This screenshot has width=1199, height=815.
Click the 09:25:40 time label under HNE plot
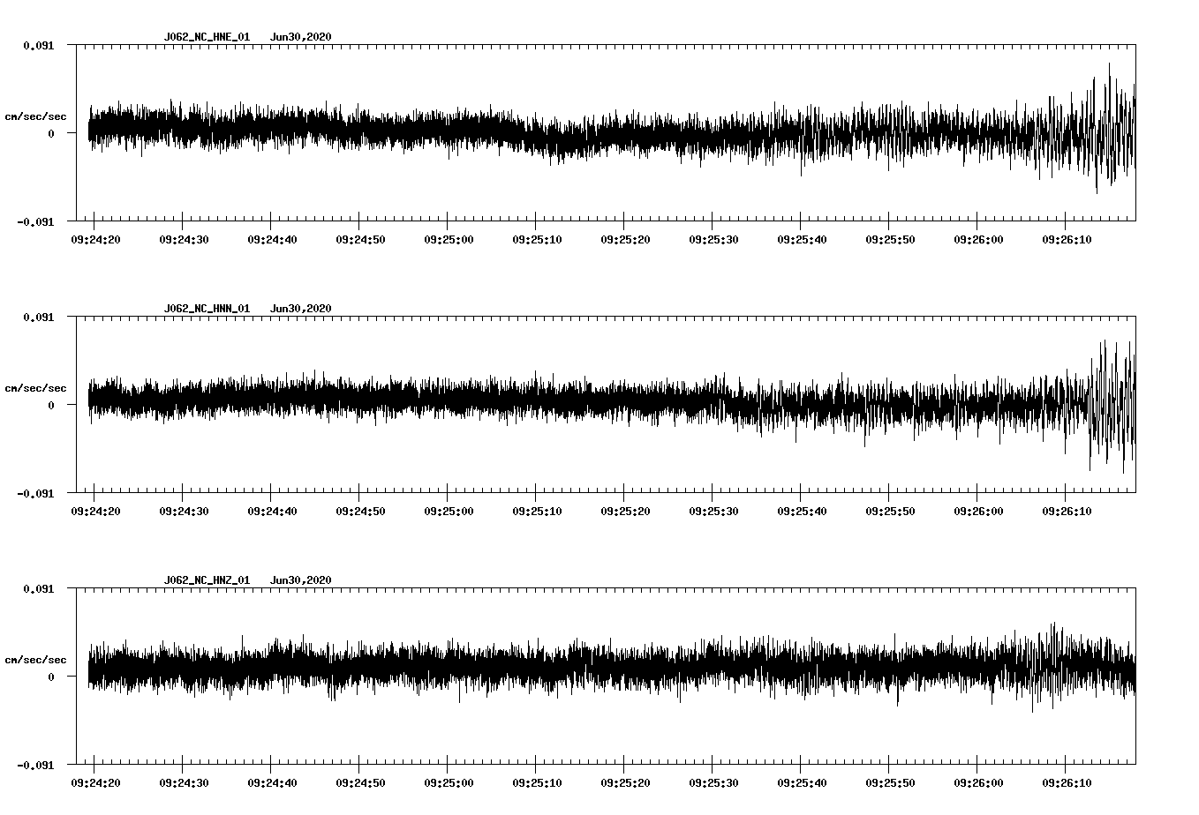802,239
